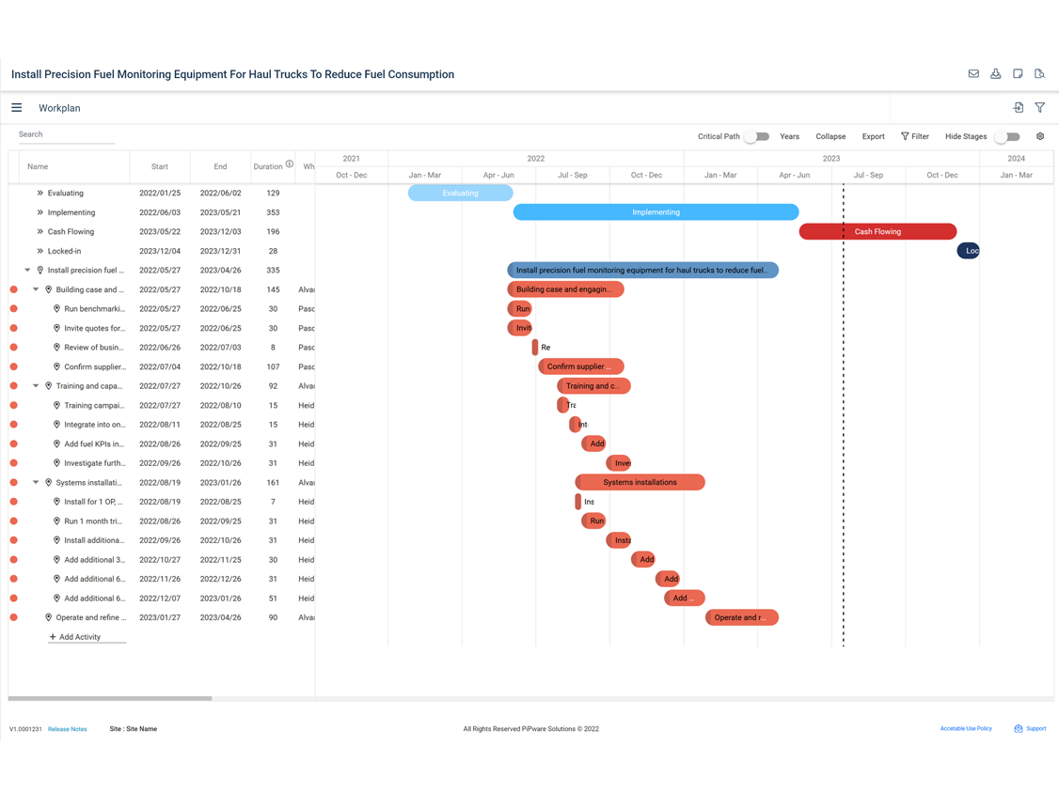Open the Gantt settings gear icon

(x=1040, y=137)
